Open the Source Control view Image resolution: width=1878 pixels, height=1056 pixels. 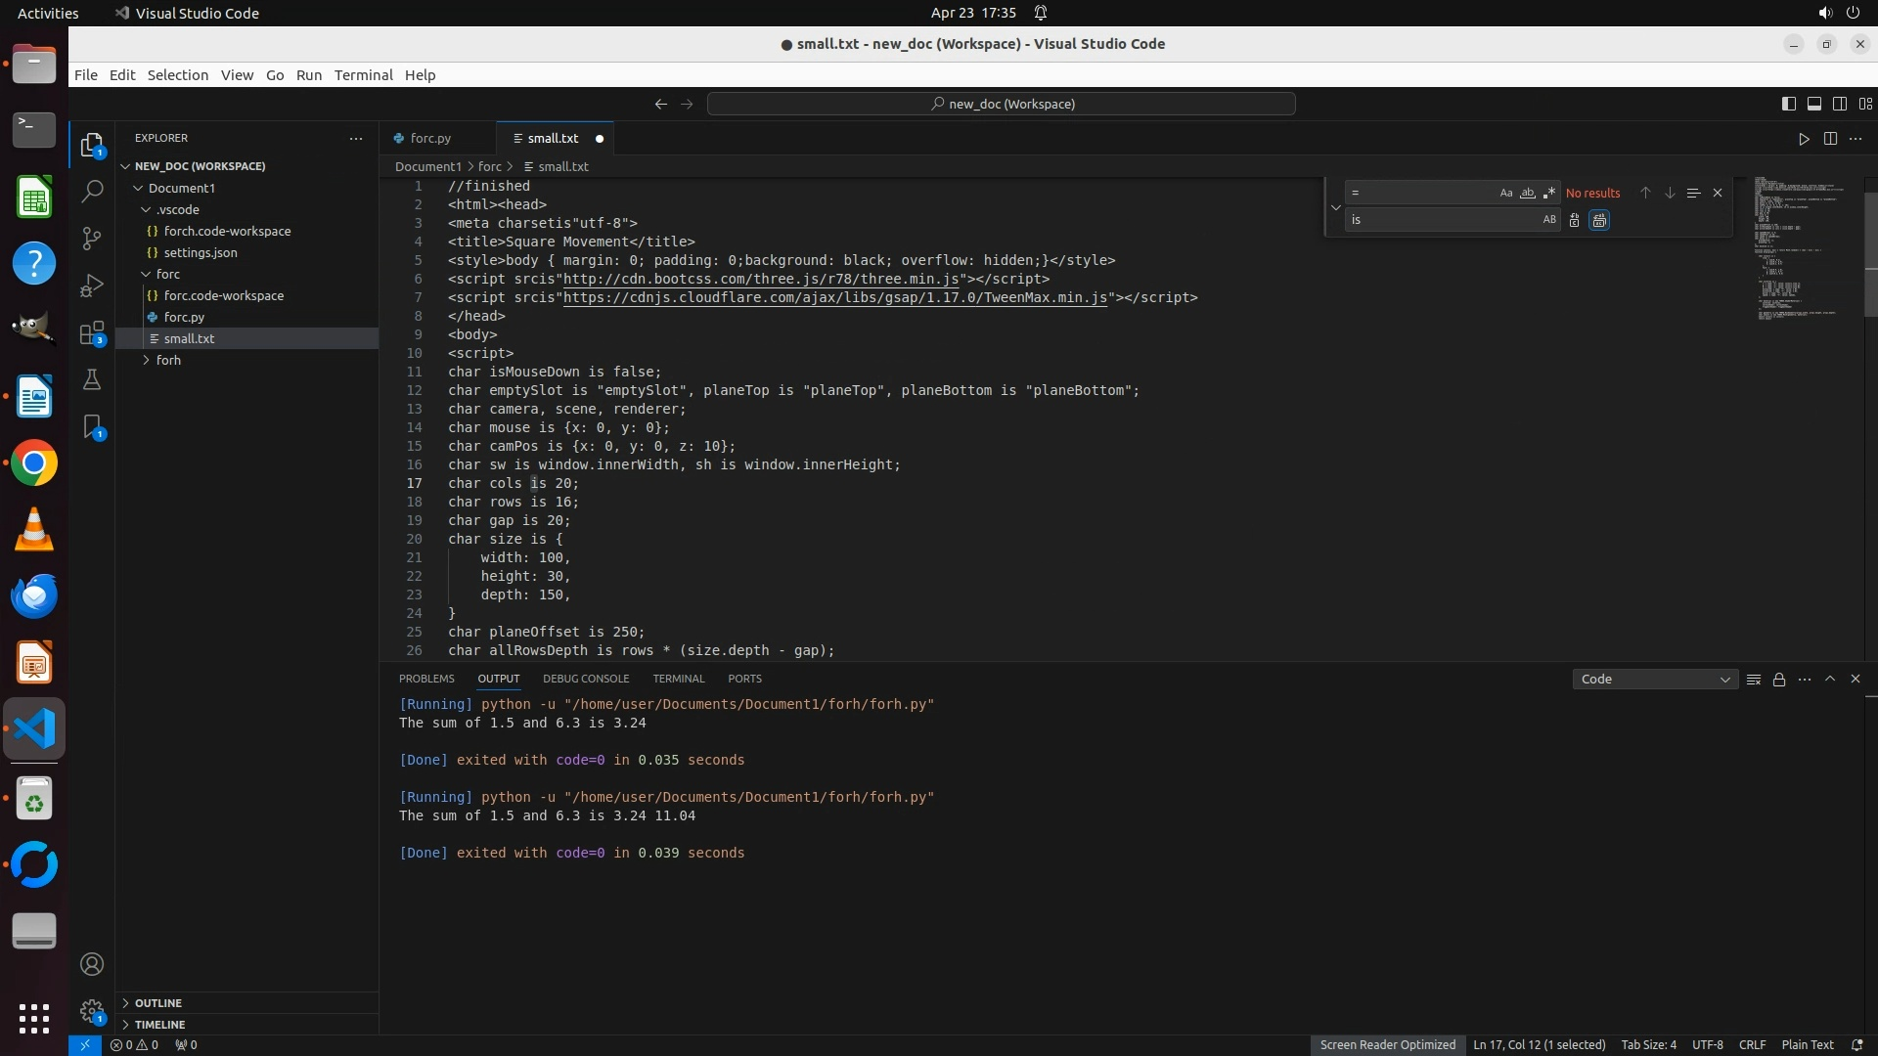tap(92, 238)
